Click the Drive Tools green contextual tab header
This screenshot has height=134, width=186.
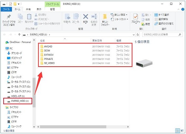(52, 4)
